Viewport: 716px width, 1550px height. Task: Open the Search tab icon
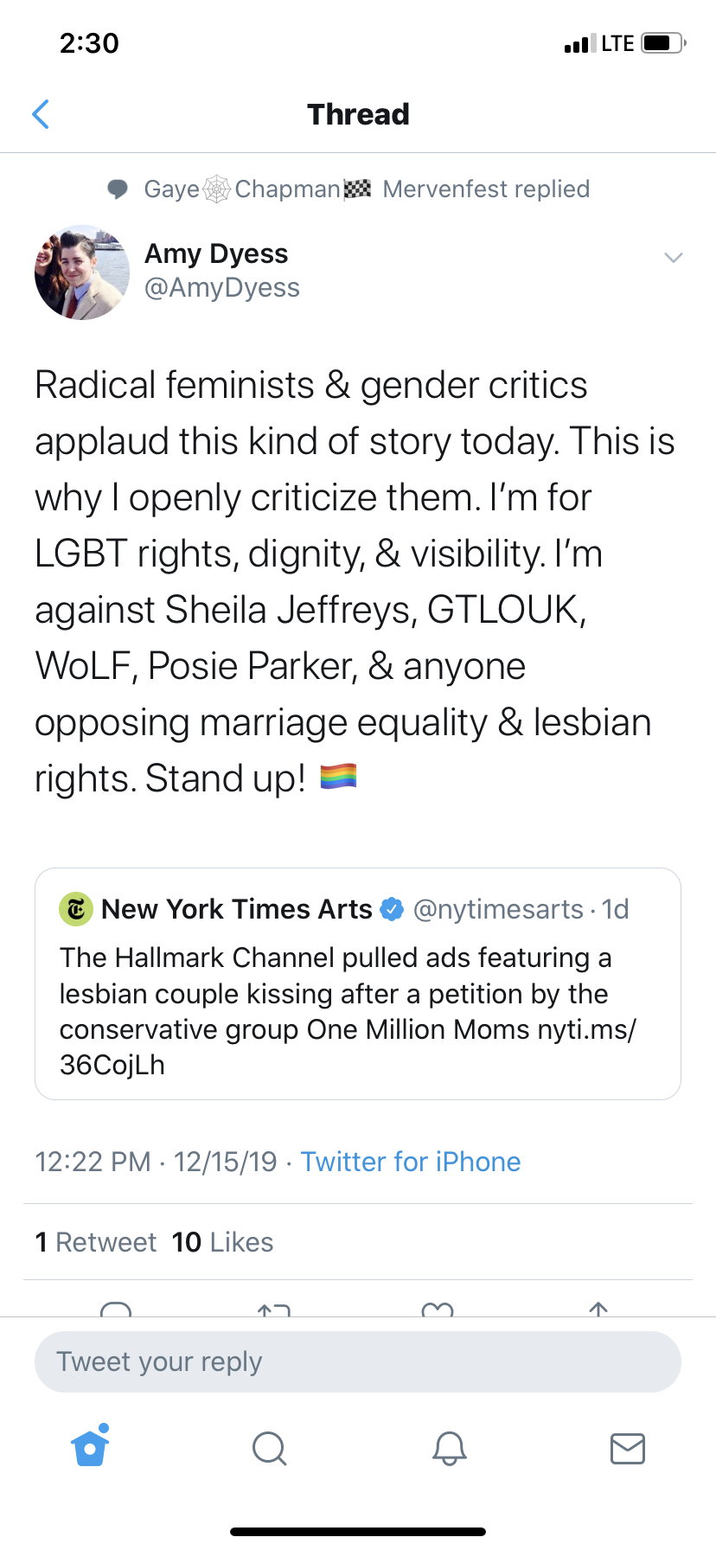269,1447
